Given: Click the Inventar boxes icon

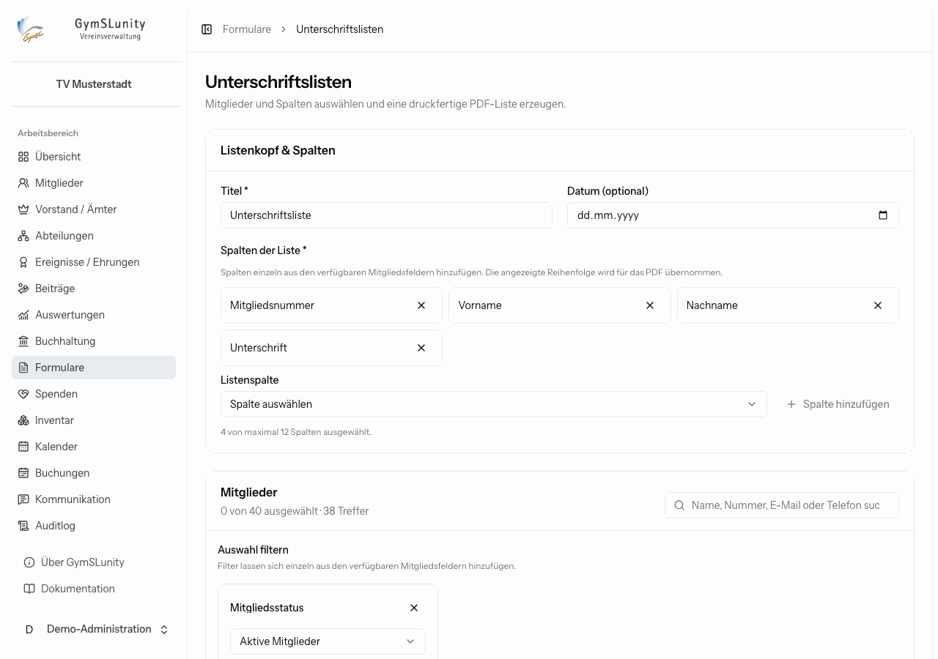Looking at the screenshot, I should (x=23, y=420).
